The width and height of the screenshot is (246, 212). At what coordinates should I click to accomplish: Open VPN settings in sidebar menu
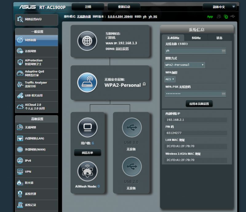pyautogui.click(x=36, y=172)
